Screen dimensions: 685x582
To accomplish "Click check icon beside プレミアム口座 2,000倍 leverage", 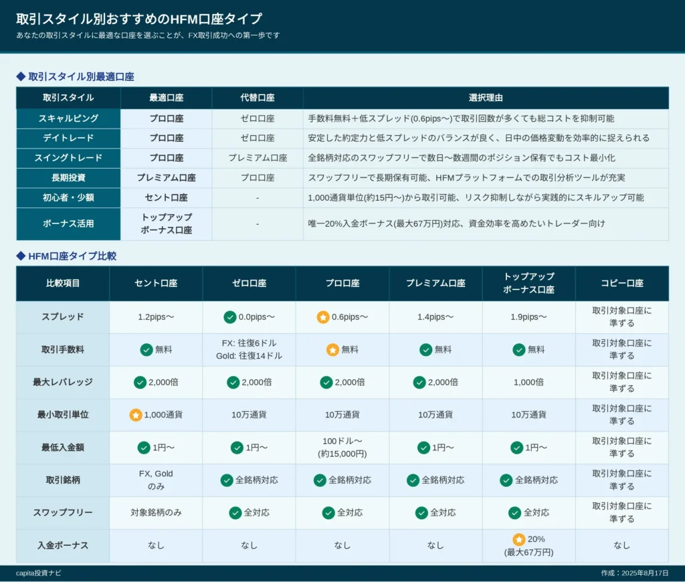I will [419, 383].
